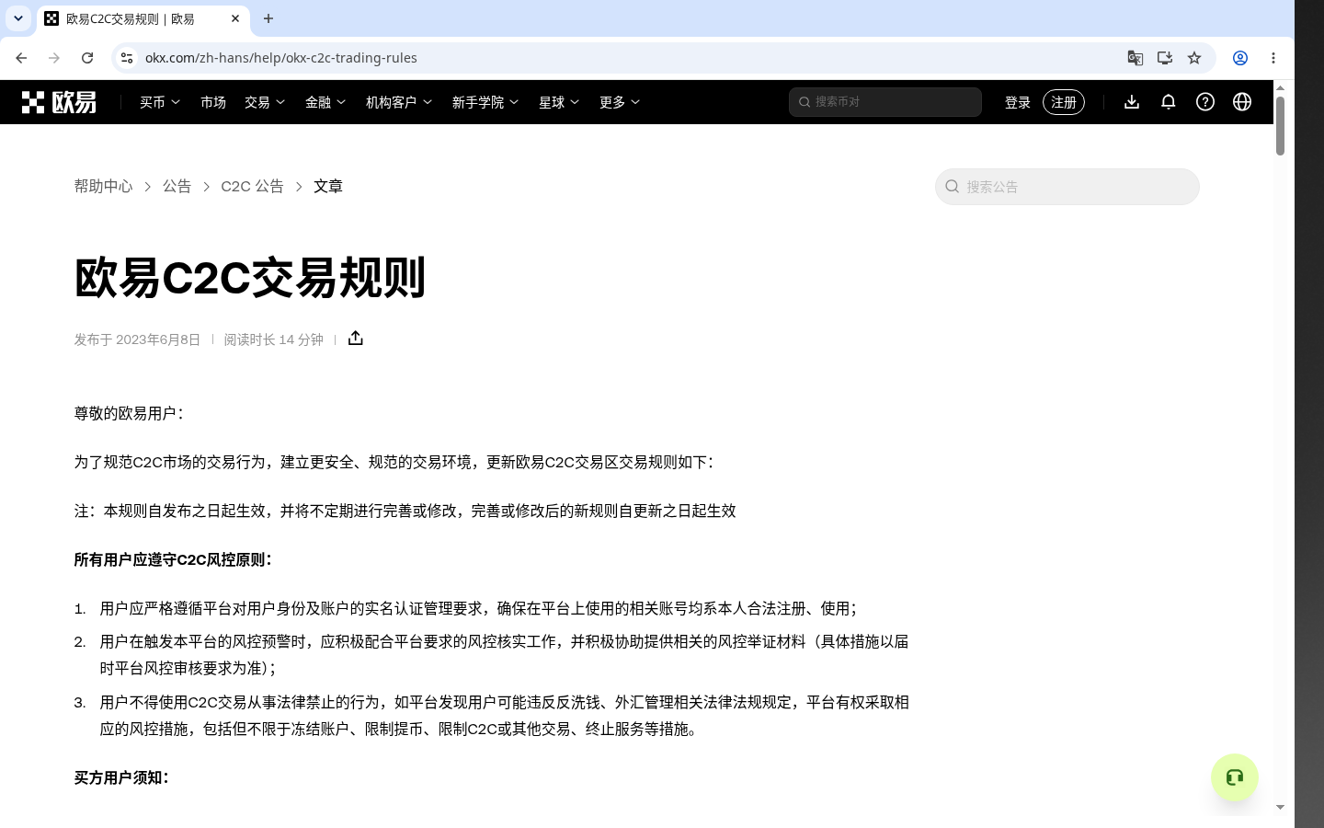Click the 文章 breadcrumb text
Screen dimensions: 1324x828
328,186
